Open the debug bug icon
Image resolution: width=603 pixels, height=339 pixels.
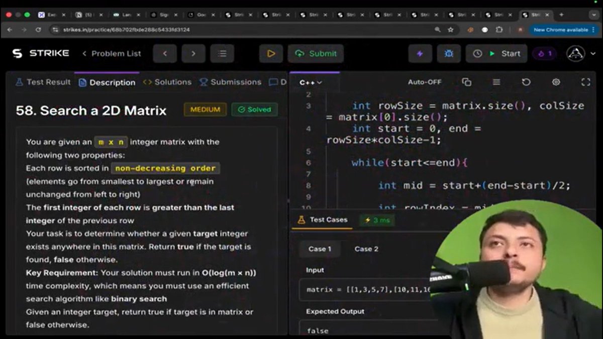(x=449, y=53)
